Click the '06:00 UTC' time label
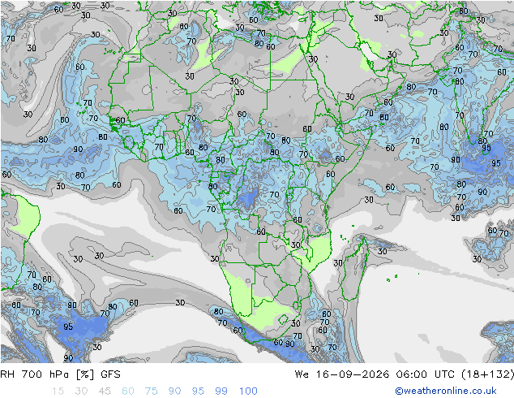 coord(425,374)
